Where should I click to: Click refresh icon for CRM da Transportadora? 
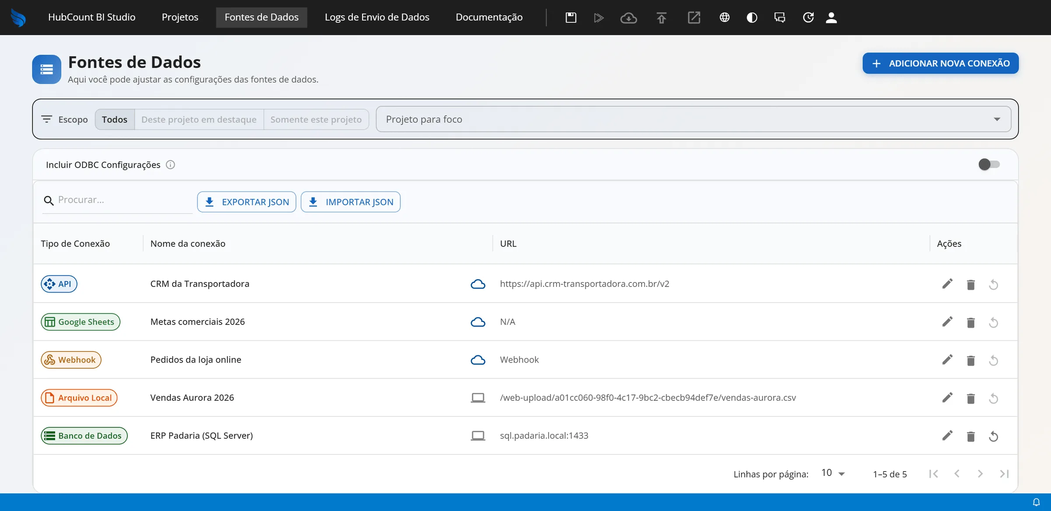click(x=994, y=285)
